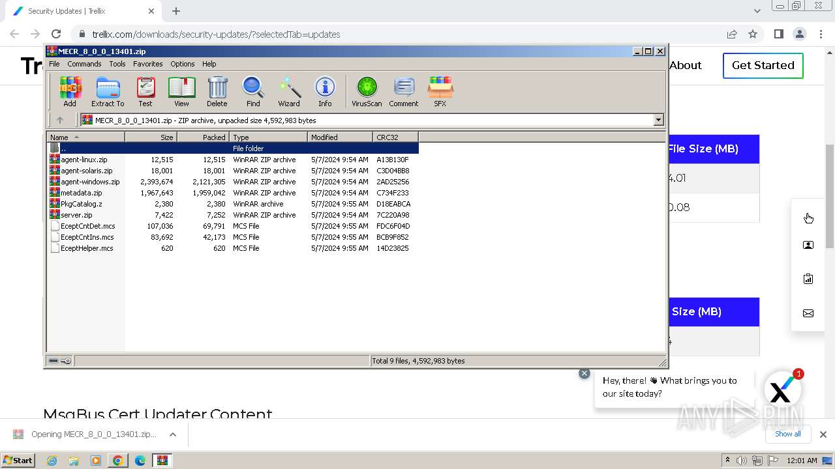The width and height of the screenshot is (835, 469).
Task: Close the Security Updates Trellix tab
Action: [x=151, y=11]
